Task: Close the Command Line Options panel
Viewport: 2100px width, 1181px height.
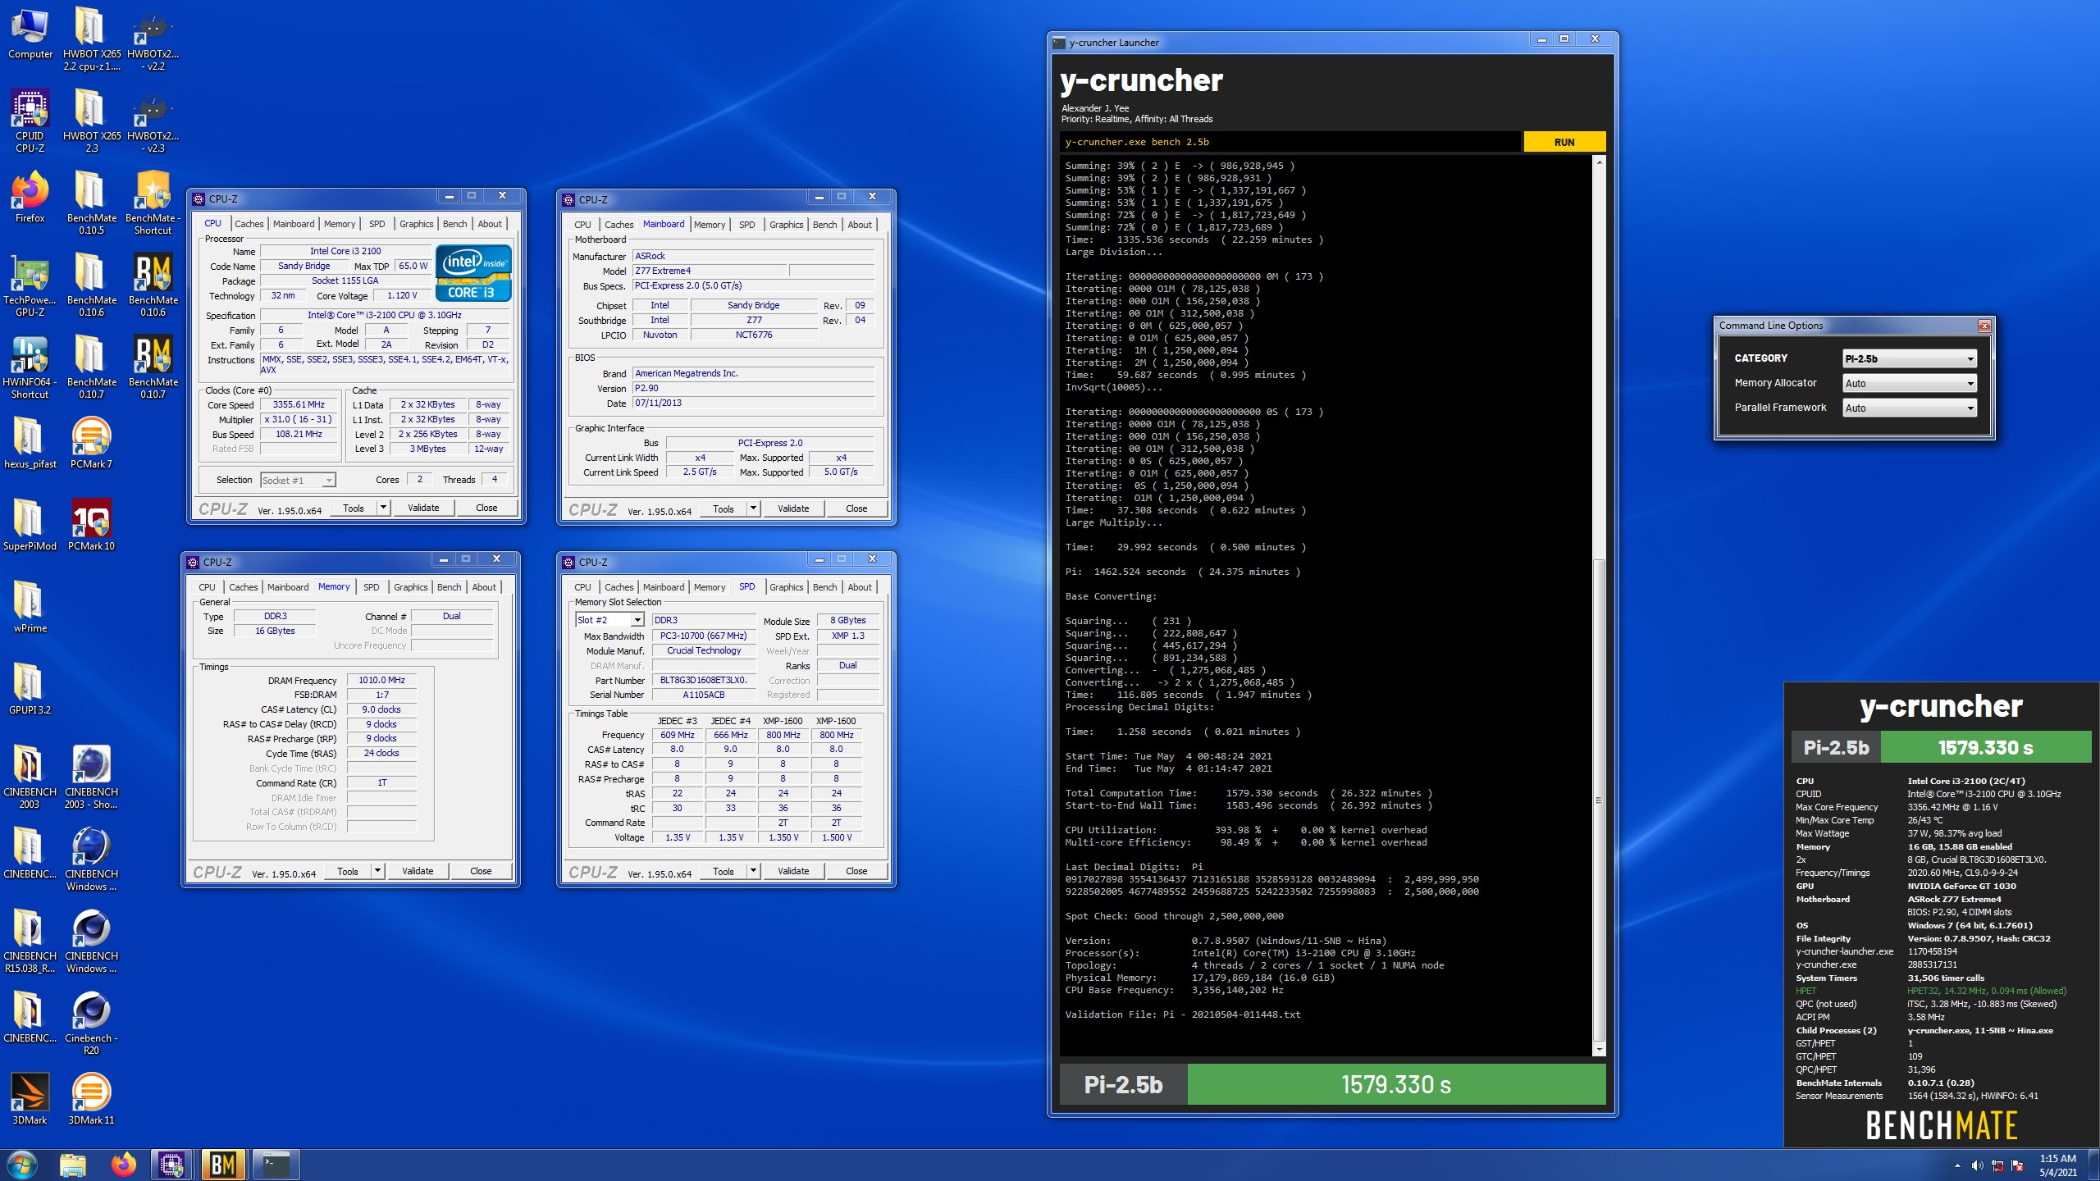Action: tap(1984, 326)
